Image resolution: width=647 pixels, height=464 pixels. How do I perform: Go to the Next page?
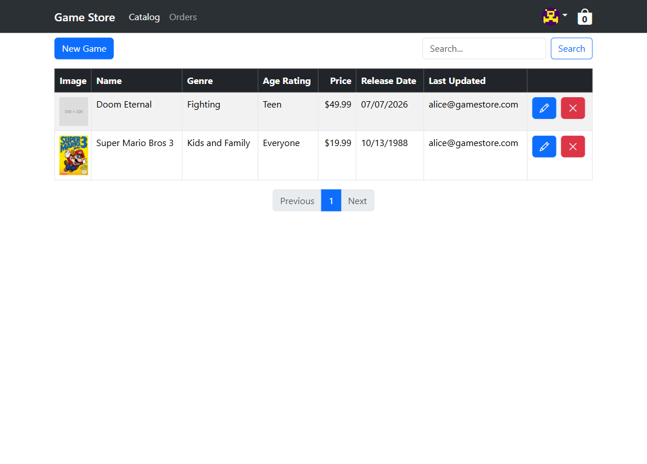[x=357, y=201]
